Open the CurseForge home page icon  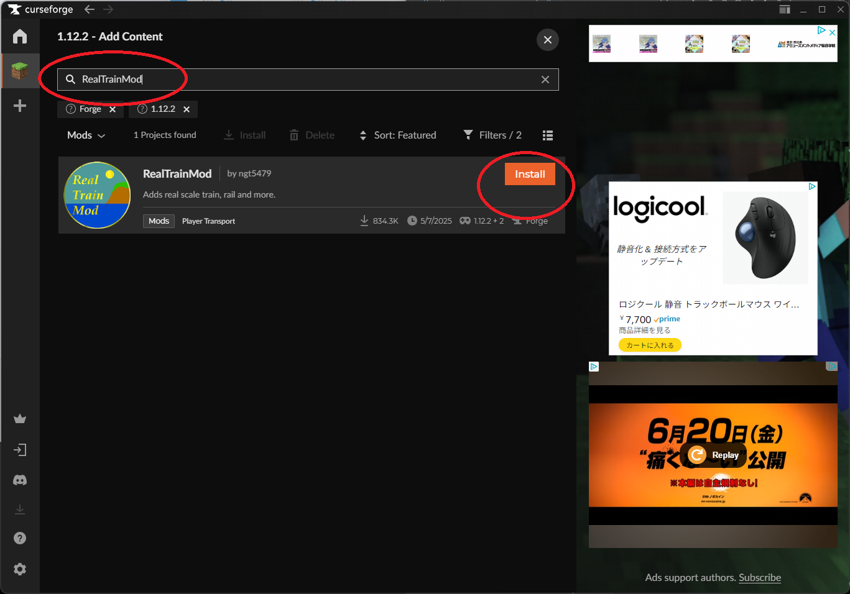[20, 36]
